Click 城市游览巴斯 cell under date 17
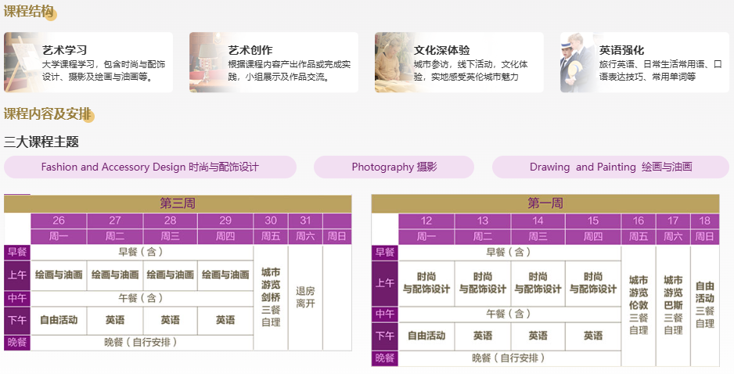This screenshot has height=374, width=734. coord(673,305)
